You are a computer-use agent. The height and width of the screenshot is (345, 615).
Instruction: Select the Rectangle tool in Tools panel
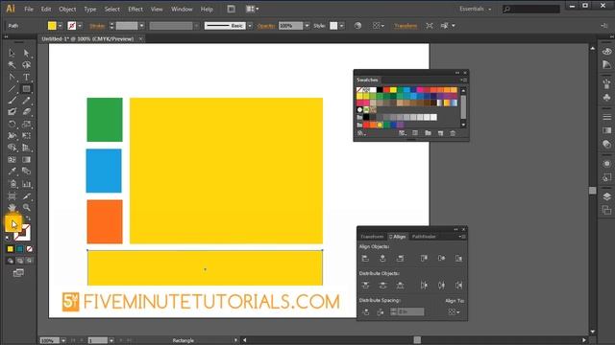coord(26,89)
